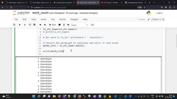The image size is (177, 99).
Task: Restart the kernel icon
Action: [x=64, y=25]
